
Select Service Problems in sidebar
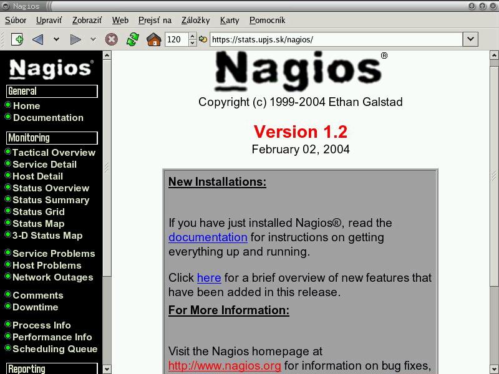coord(54,254)
